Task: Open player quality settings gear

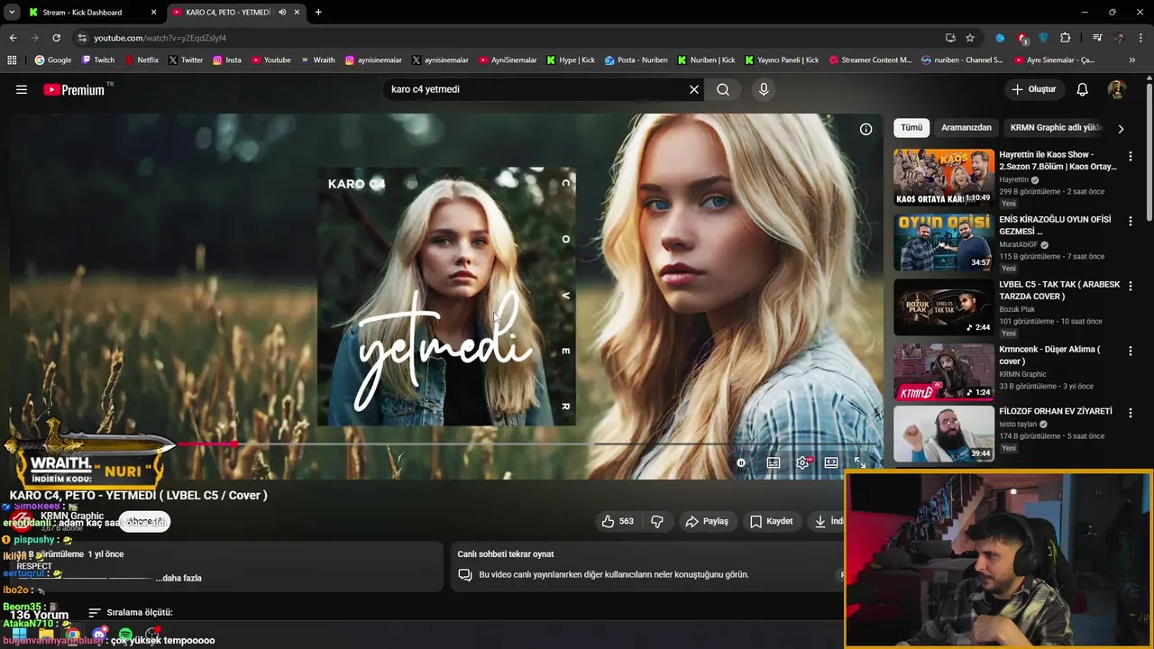Action: point(802,462)
